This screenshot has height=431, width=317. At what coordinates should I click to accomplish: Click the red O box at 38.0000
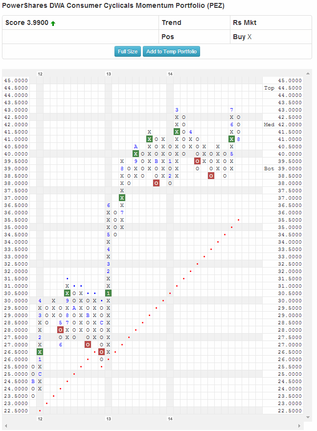click(156, 183)
